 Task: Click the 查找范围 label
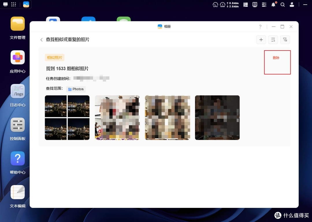coord(54,89)
